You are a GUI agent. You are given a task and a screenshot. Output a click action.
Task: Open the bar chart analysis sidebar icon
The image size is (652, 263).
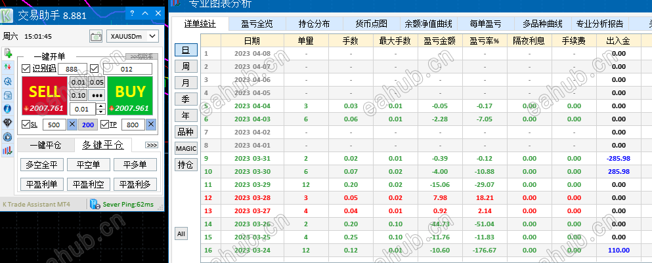(x=7, y=150)
